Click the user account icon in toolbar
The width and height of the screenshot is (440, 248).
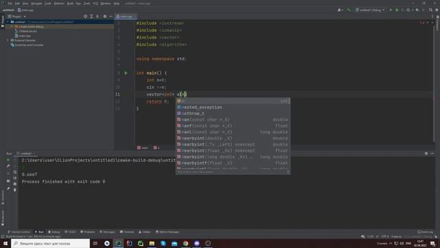click(339, 10)
